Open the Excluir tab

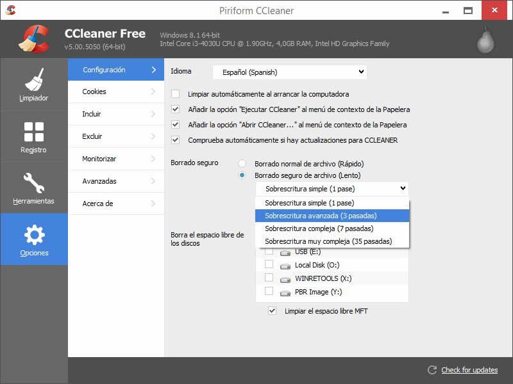(116, 136)
